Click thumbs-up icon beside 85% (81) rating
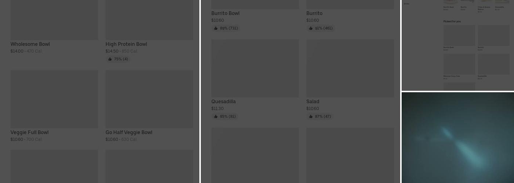The height and width of the screenshot is (183, 514). 216,117
